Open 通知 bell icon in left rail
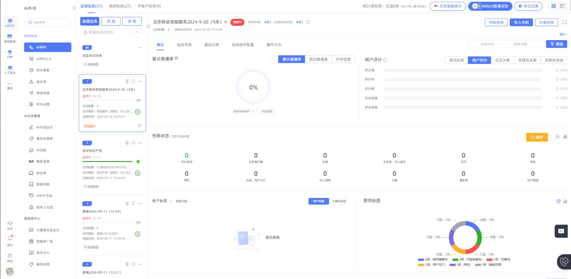The image size is (571, 279). coord(10,238)
